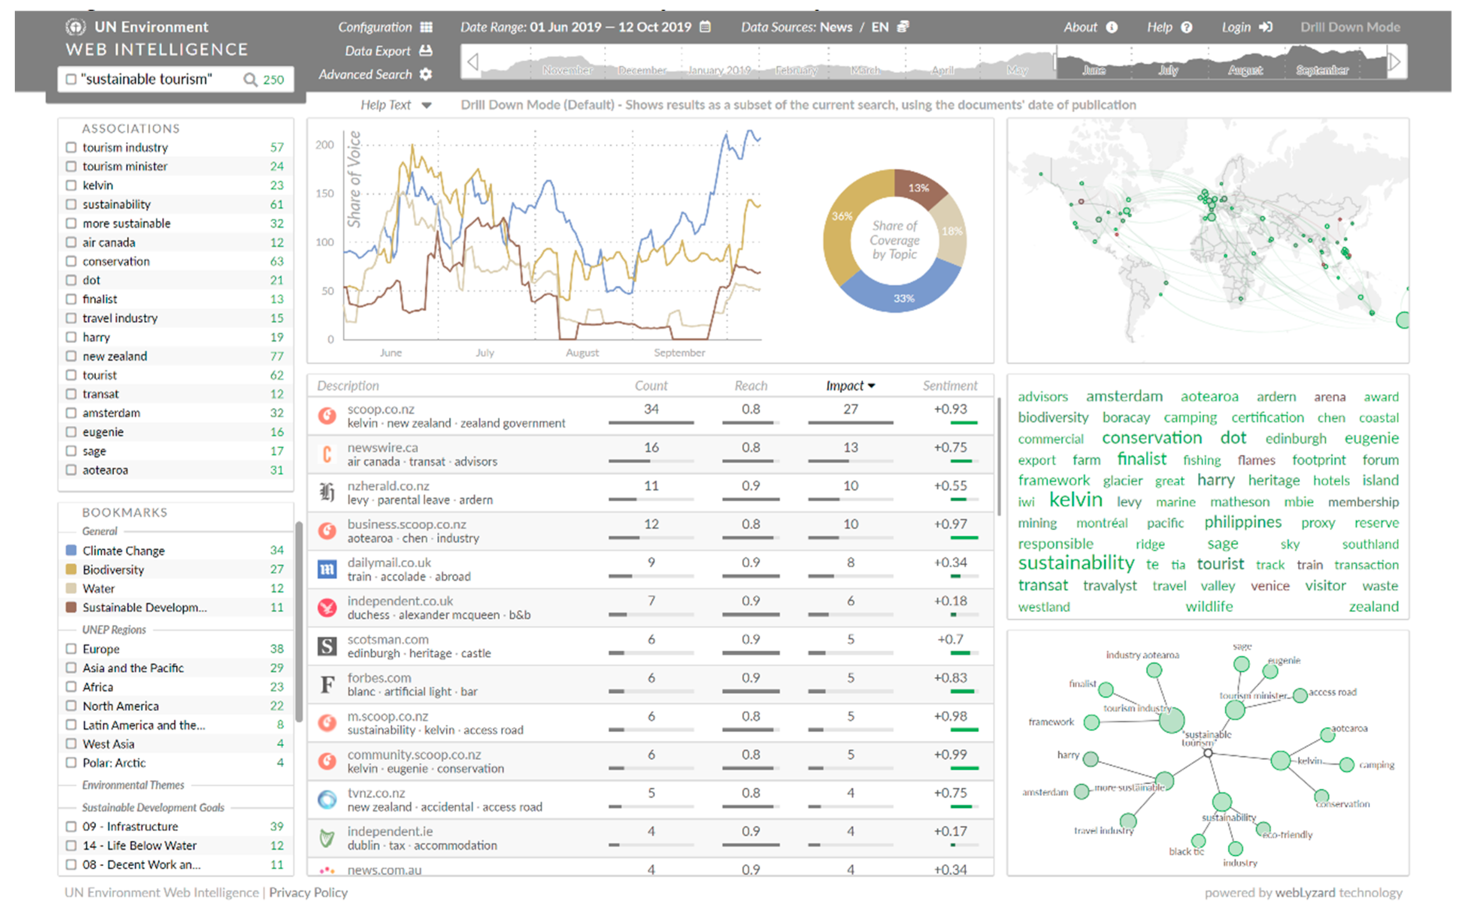1462x906 pixels.
Task: Click the forbes.com source icon
Action: coord(327,684)
